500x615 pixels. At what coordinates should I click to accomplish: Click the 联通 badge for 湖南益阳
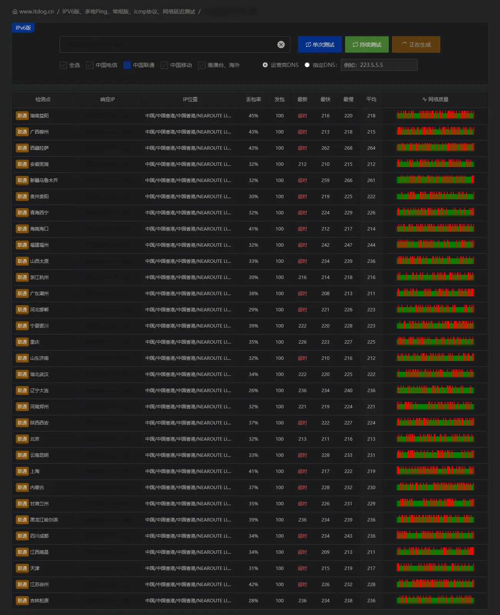tap(22, 116)
